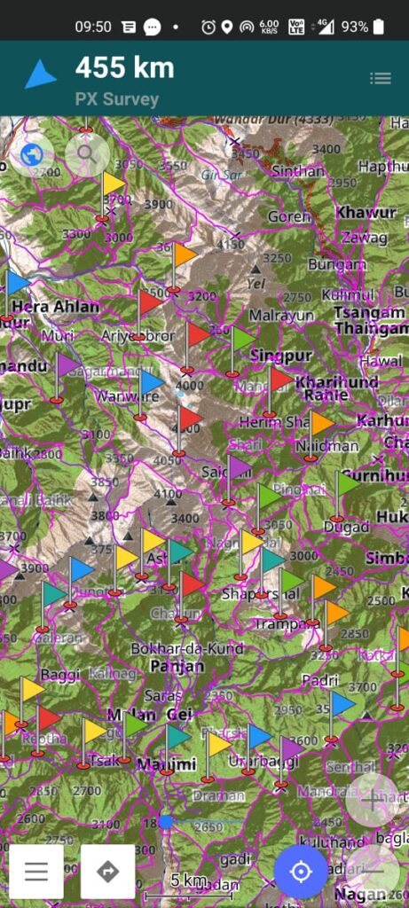Viewport: 409px width, 908px height.
Task: Tap the blue dot marker above the scale ruler
Action: tap(166, 821)
